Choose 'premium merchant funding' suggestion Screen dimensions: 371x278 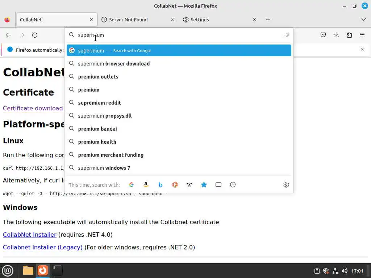click(x=179, y=155)
